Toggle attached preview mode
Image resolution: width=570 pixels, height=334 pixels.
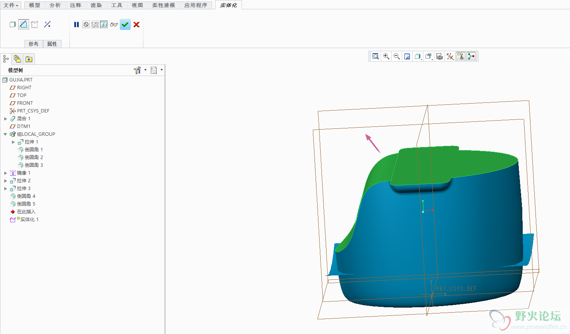click(x=104, y=24)
